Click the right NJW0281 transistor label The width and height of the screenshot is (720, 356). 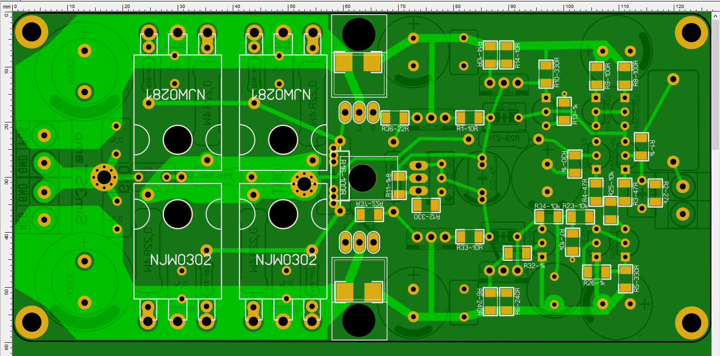pos(281,94)
